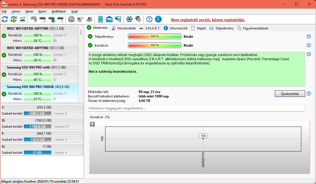Click the computer with binoculars toolbar icon

89,19
